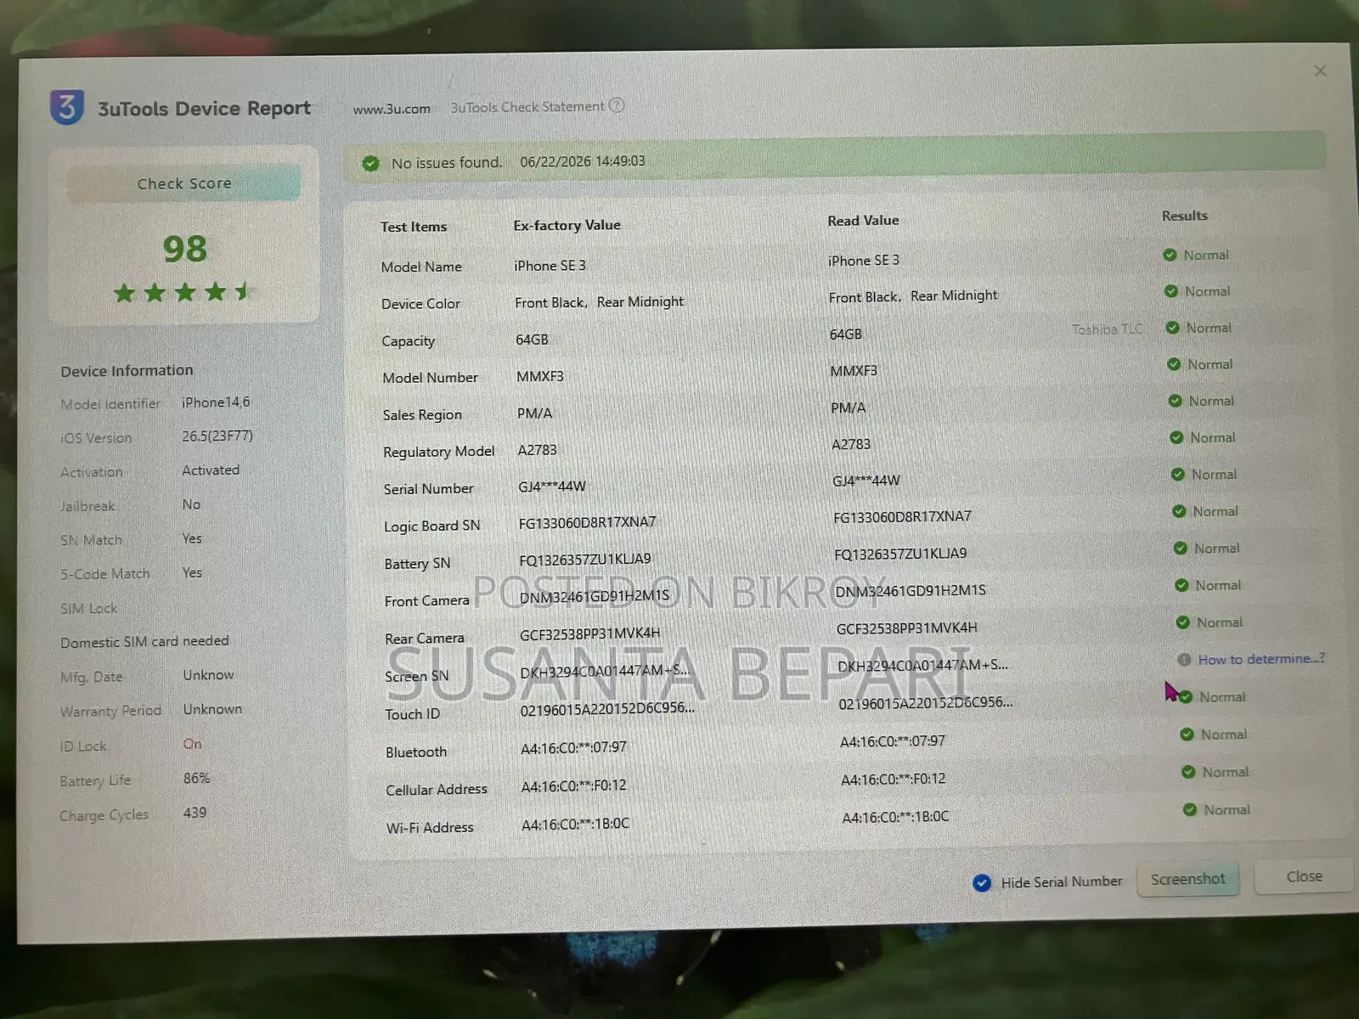Click the Wi-Fi Address result check icon
The width and height of the screenshot is (1359, 1019).
[1190, 810]
